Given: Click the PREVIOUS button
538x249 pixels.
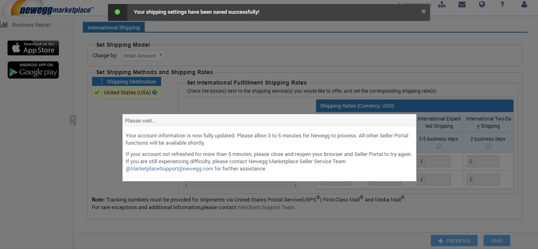Looking at the screenshot, I should point(454,241).
